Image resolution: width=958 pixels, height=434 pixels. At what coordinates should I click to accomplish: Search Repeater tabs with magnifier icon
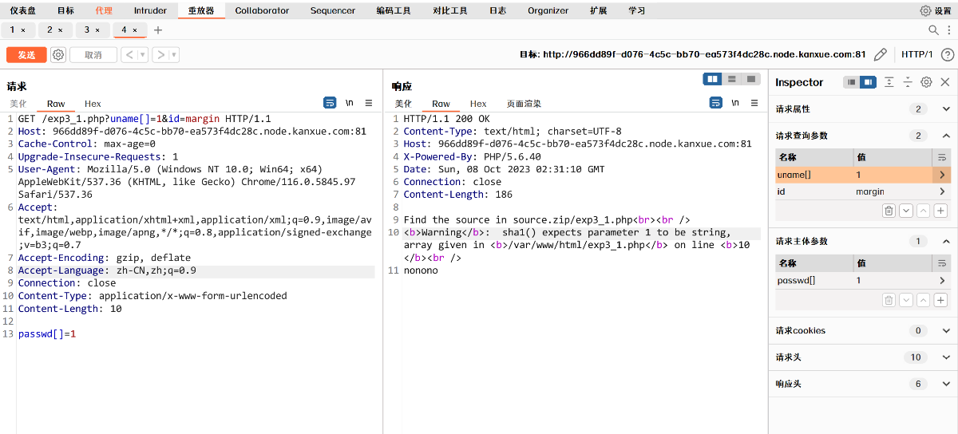tap(933, 30)
